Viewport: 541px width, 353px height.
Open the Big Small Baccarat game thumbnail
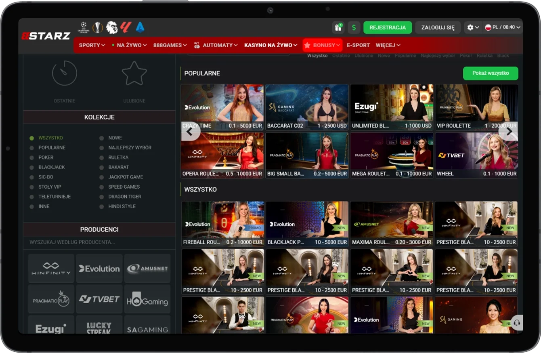pyautogui.click(x=307, y=155)
